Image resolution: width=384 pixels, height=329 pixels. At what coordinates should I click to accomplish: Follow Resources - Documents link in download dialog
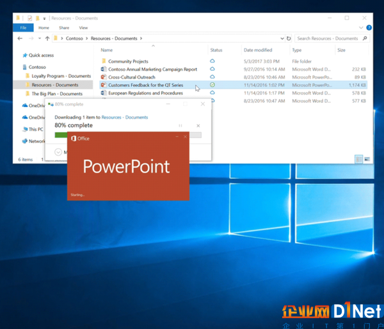click(125, 118)
